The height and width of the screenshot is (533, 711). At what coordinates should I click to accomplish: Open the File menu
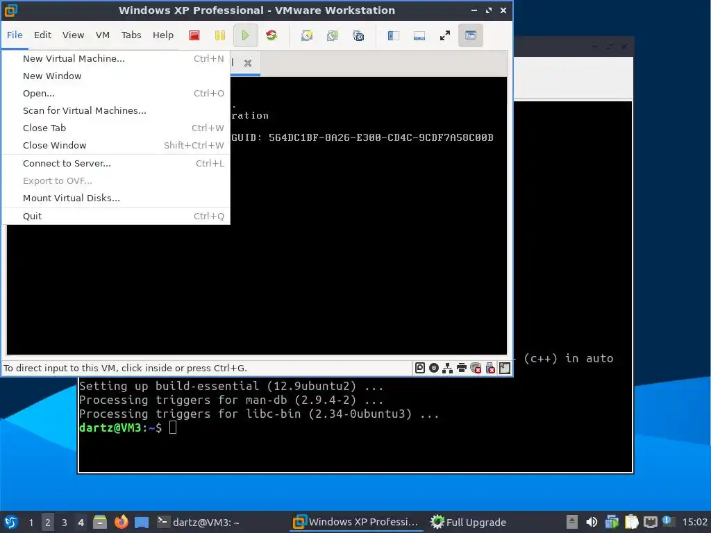15,35
